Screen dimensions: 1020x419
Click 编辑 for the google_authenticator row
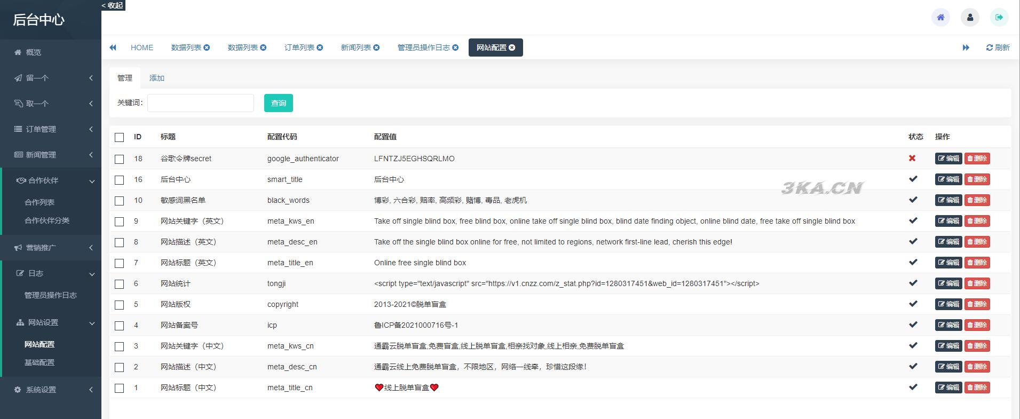coord(948,159)
